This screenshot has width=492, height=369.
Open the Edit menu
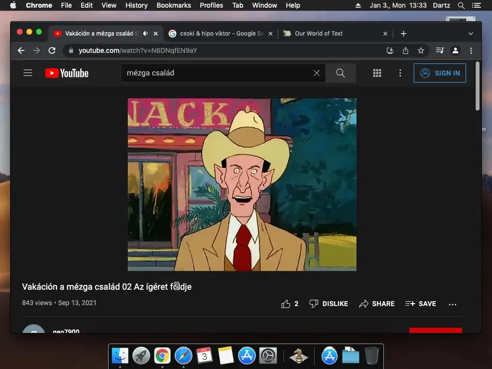click(x=86, y=5)
